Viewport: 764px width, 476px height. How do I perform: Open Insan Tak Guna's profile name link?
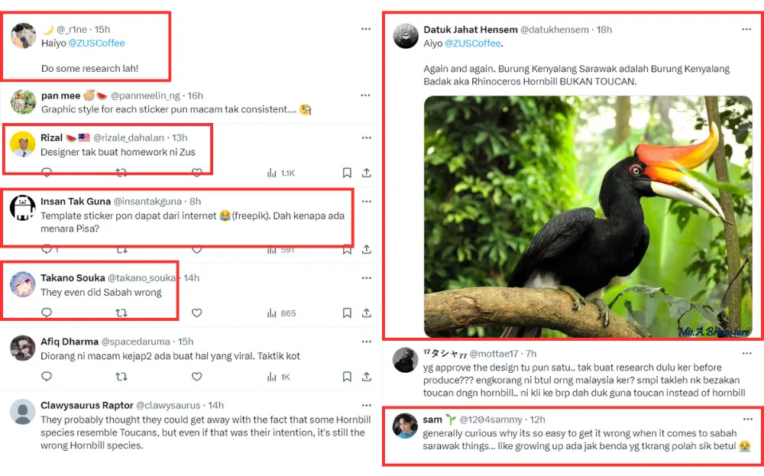pyautogui.click(x=74, y=201)
